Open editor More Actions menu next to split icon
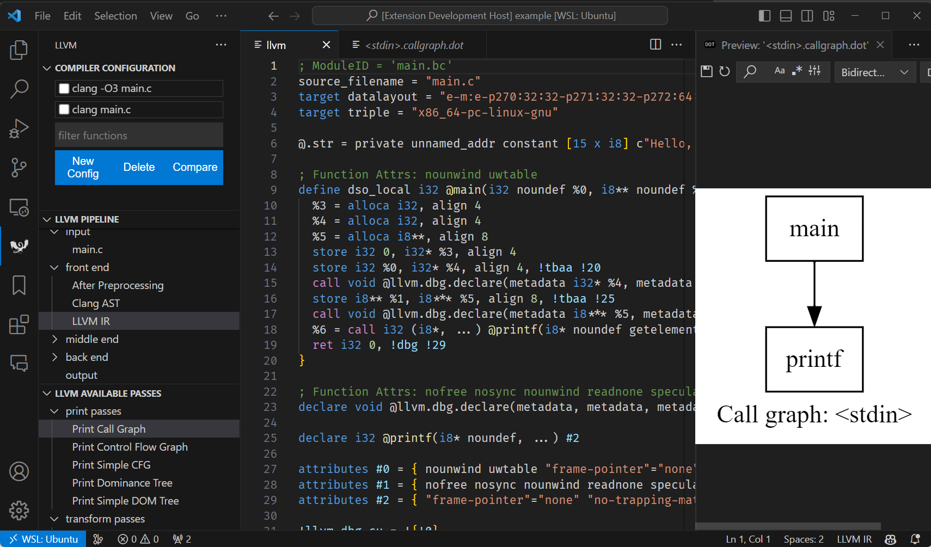The image size is (931, 547). (677, 45)
